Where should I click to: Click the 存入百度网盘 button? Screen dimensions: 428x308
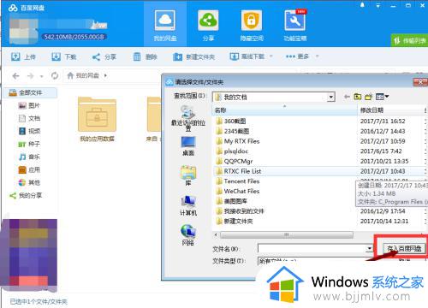[404, 248]
